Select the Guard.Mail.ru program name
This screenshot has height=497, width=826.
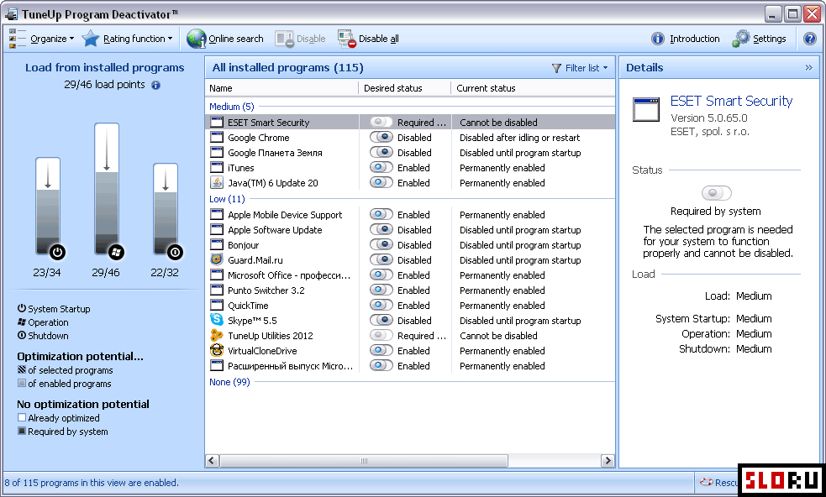(255, 260)
